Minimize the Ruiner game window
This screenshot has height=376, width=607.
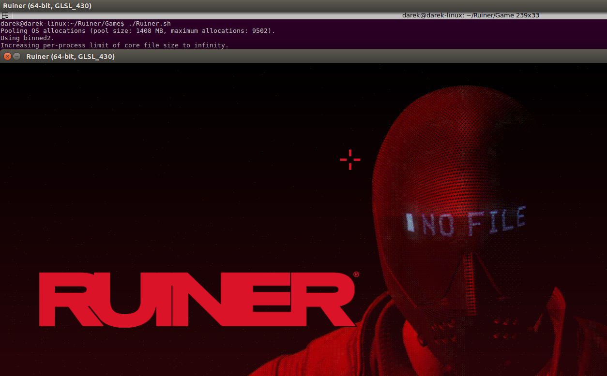coord(17,57)
